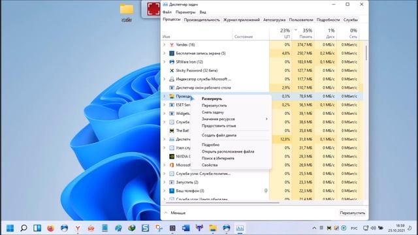Open File Explorer taskbar icon
The height and width of the screenshot is (235, 418).
pyautogui.click(x=213, y=228)
